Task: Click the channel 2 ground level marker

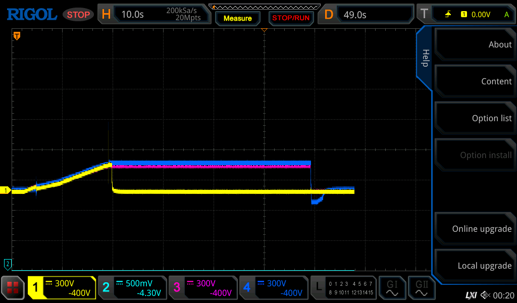Action: point(8,263)
